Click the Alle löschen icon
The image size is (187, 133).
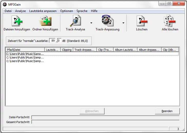tap(170, 21)
